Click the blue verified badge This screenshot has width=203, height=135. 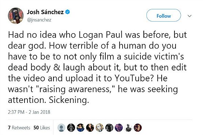click(67, 12)
